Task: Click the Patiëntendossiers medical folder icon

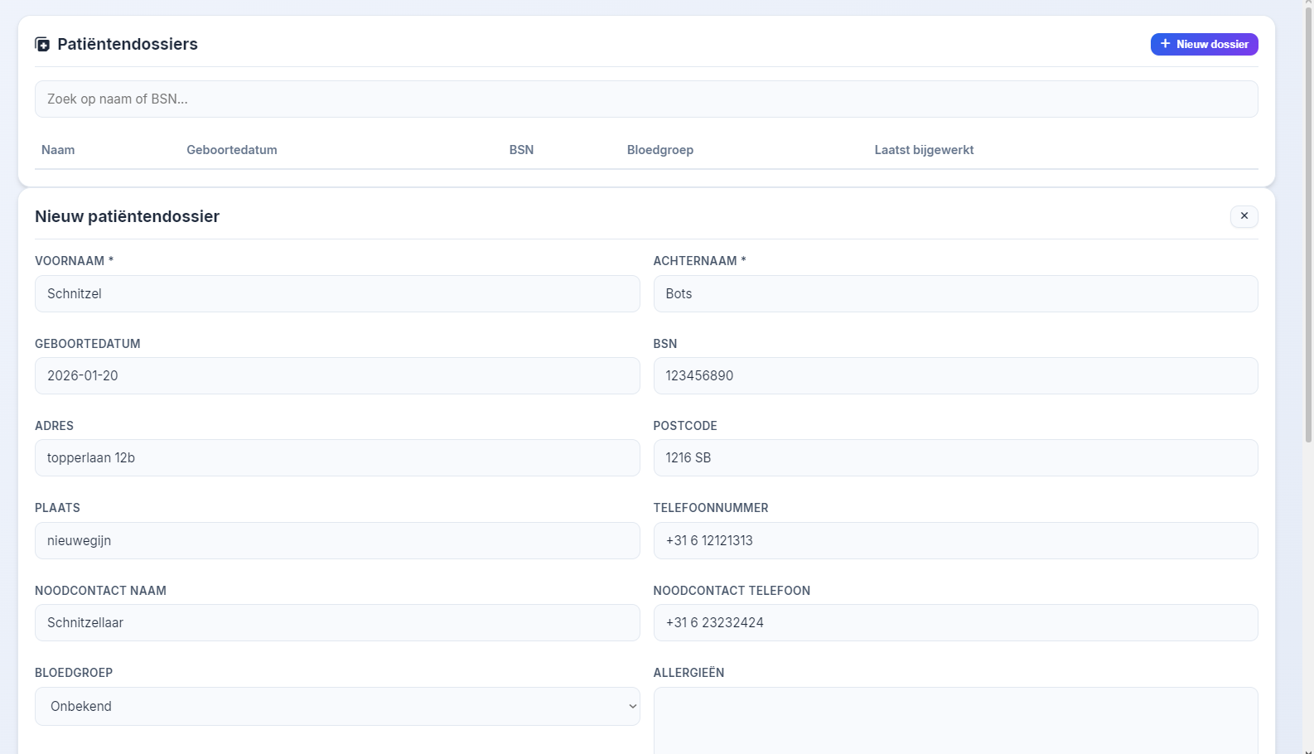Action: pos(42,45)
